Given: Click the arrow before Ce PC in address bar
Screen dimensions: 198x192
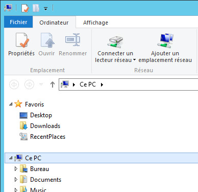Looking at the screenshot, I should (74, 84).
